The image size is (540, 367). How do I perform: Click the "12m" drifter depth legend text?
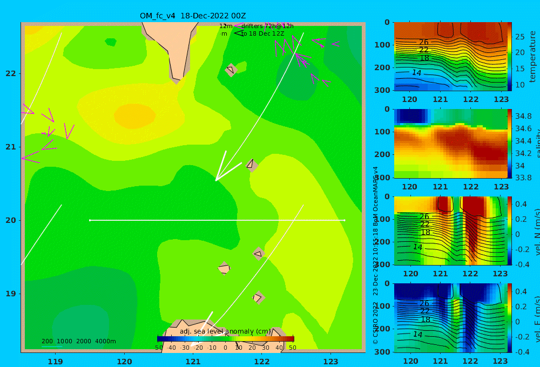(226, 26)
